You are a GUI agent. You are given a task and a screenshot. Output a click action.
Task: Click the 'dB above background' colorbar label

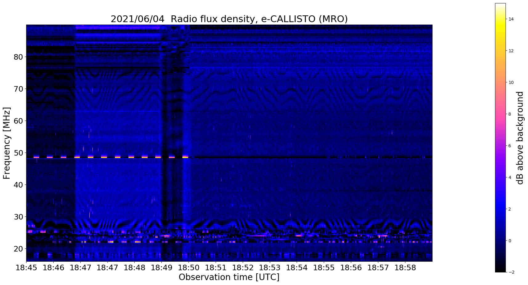tap(520, 138)
